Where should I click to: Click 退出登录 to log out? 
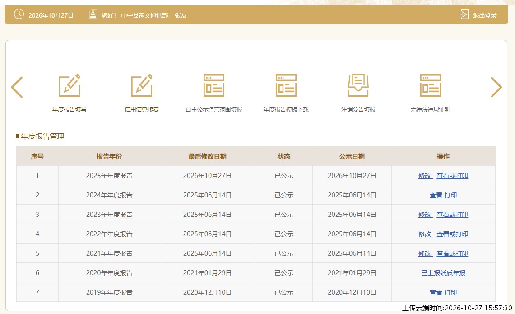click(x=485, y=15)
